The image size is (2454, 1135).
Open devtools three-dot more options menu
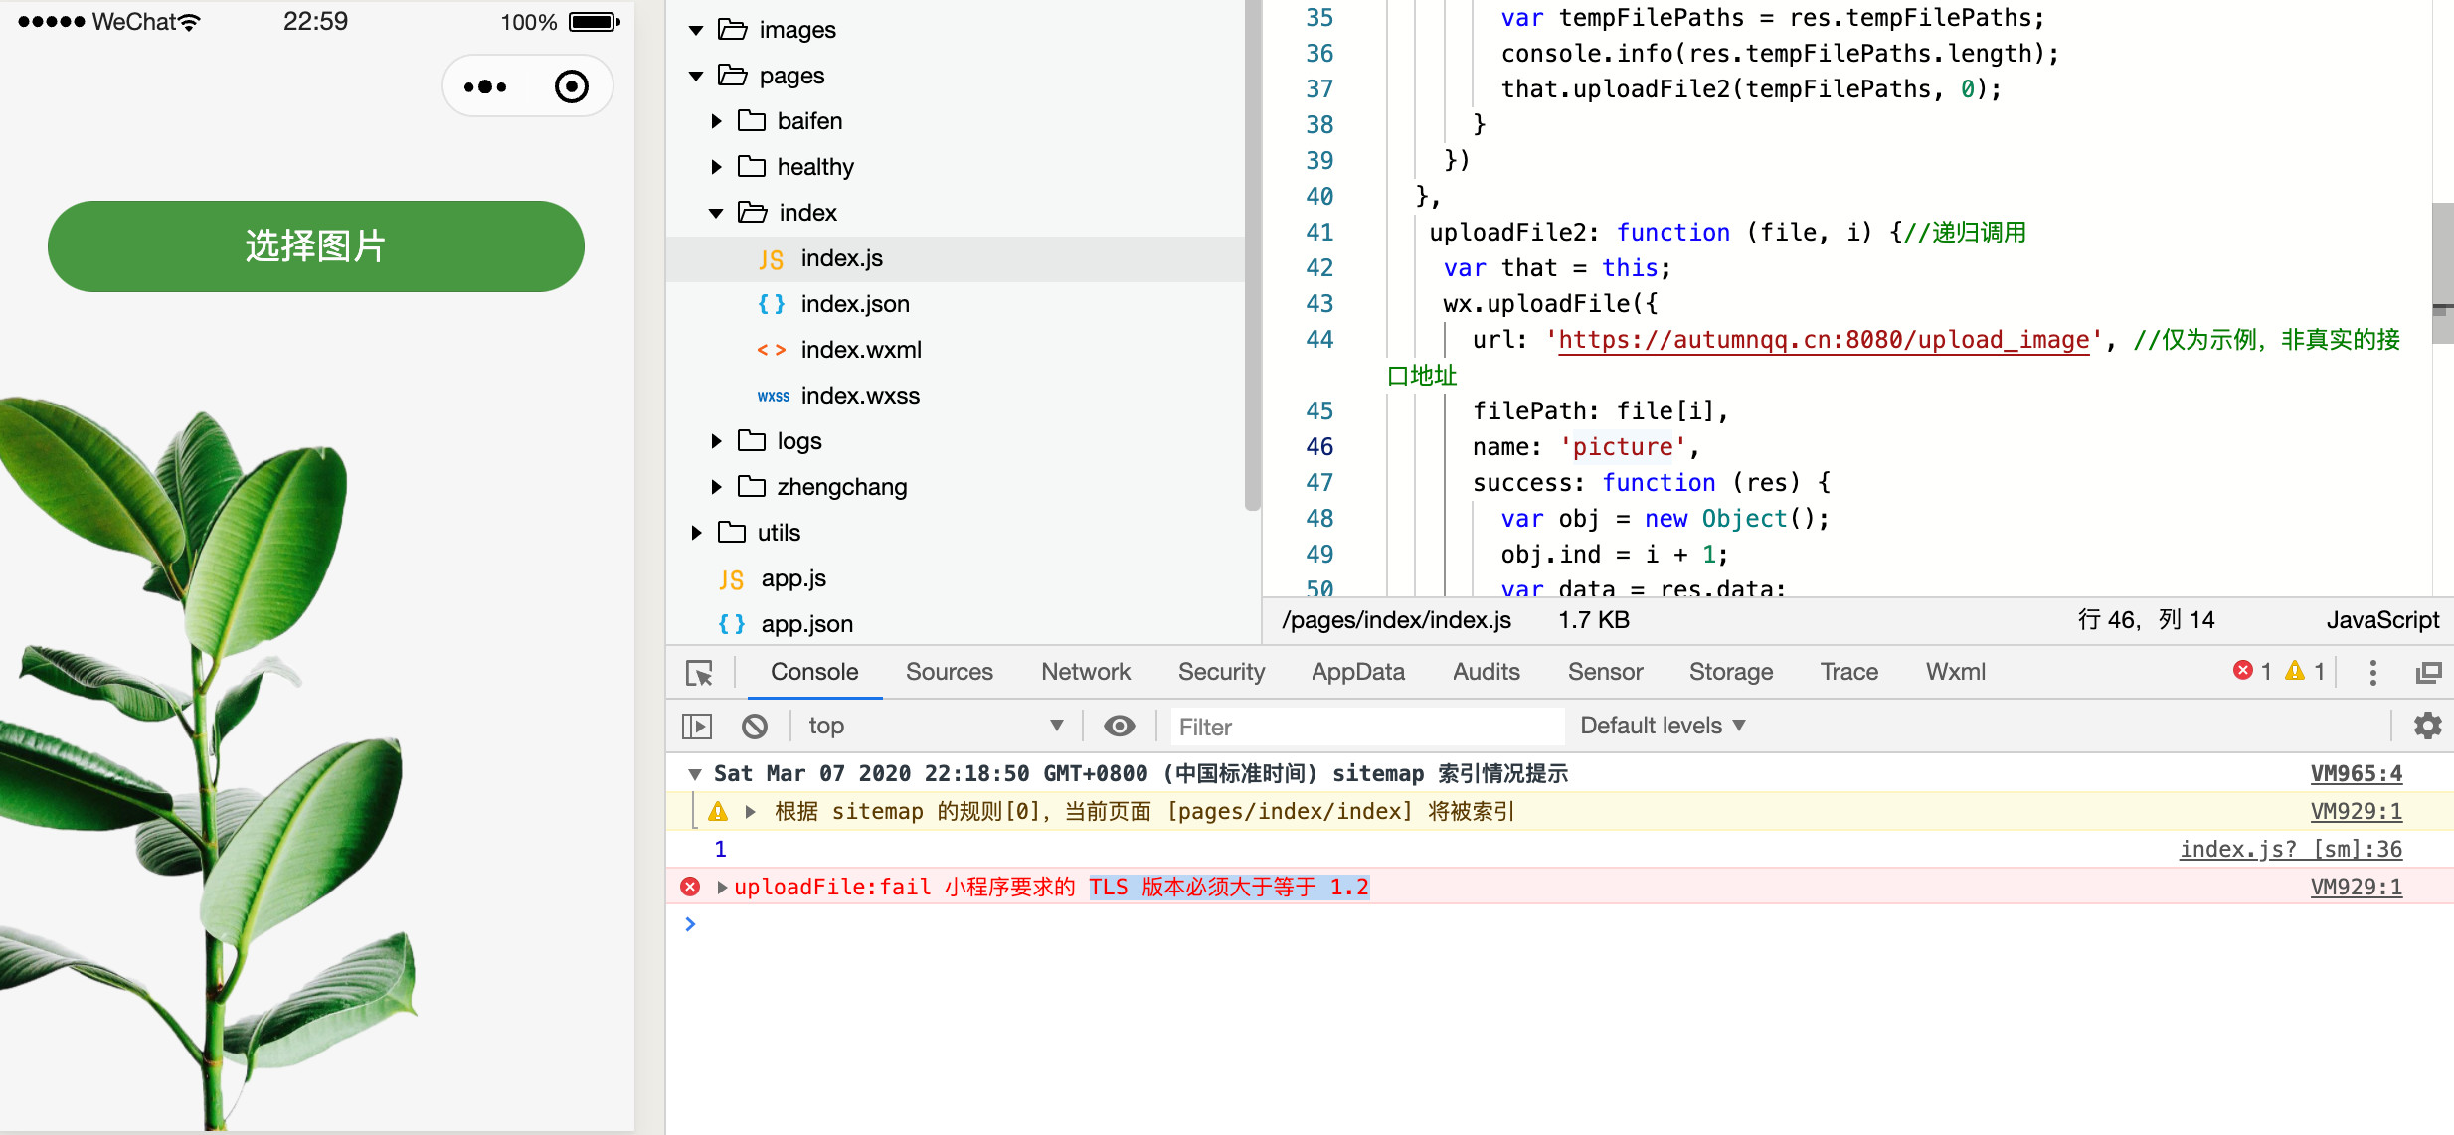[x=2372, y=673]
